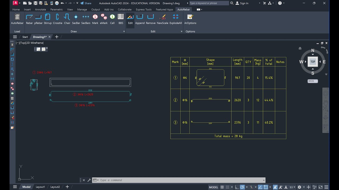
Task: Click the Append tool
Action: pos(140,19)
